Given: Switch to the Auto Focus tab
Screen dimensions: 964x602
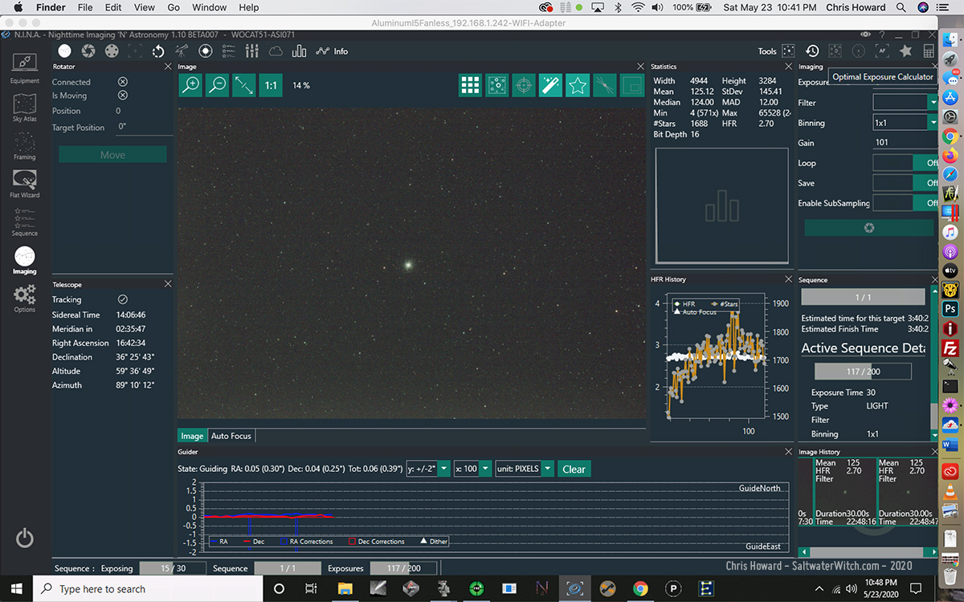Looking at the screenshot, I should pyautogui.click(x=231, y=436).
